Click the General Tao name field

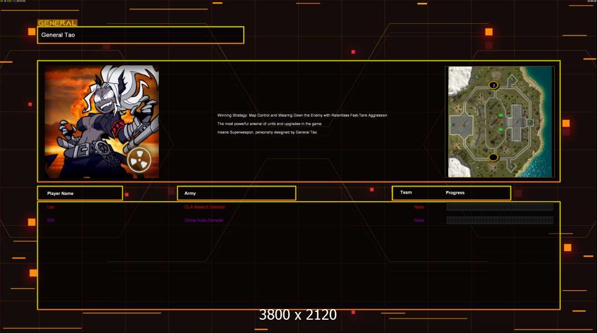141,35
